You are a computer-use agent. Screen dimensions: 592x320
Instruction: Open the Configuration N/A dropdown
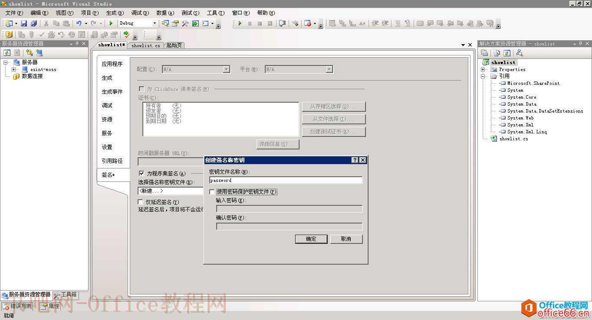point(227,69)
